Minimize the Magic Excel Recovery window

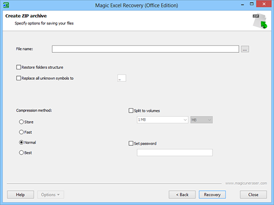(242, 4)
